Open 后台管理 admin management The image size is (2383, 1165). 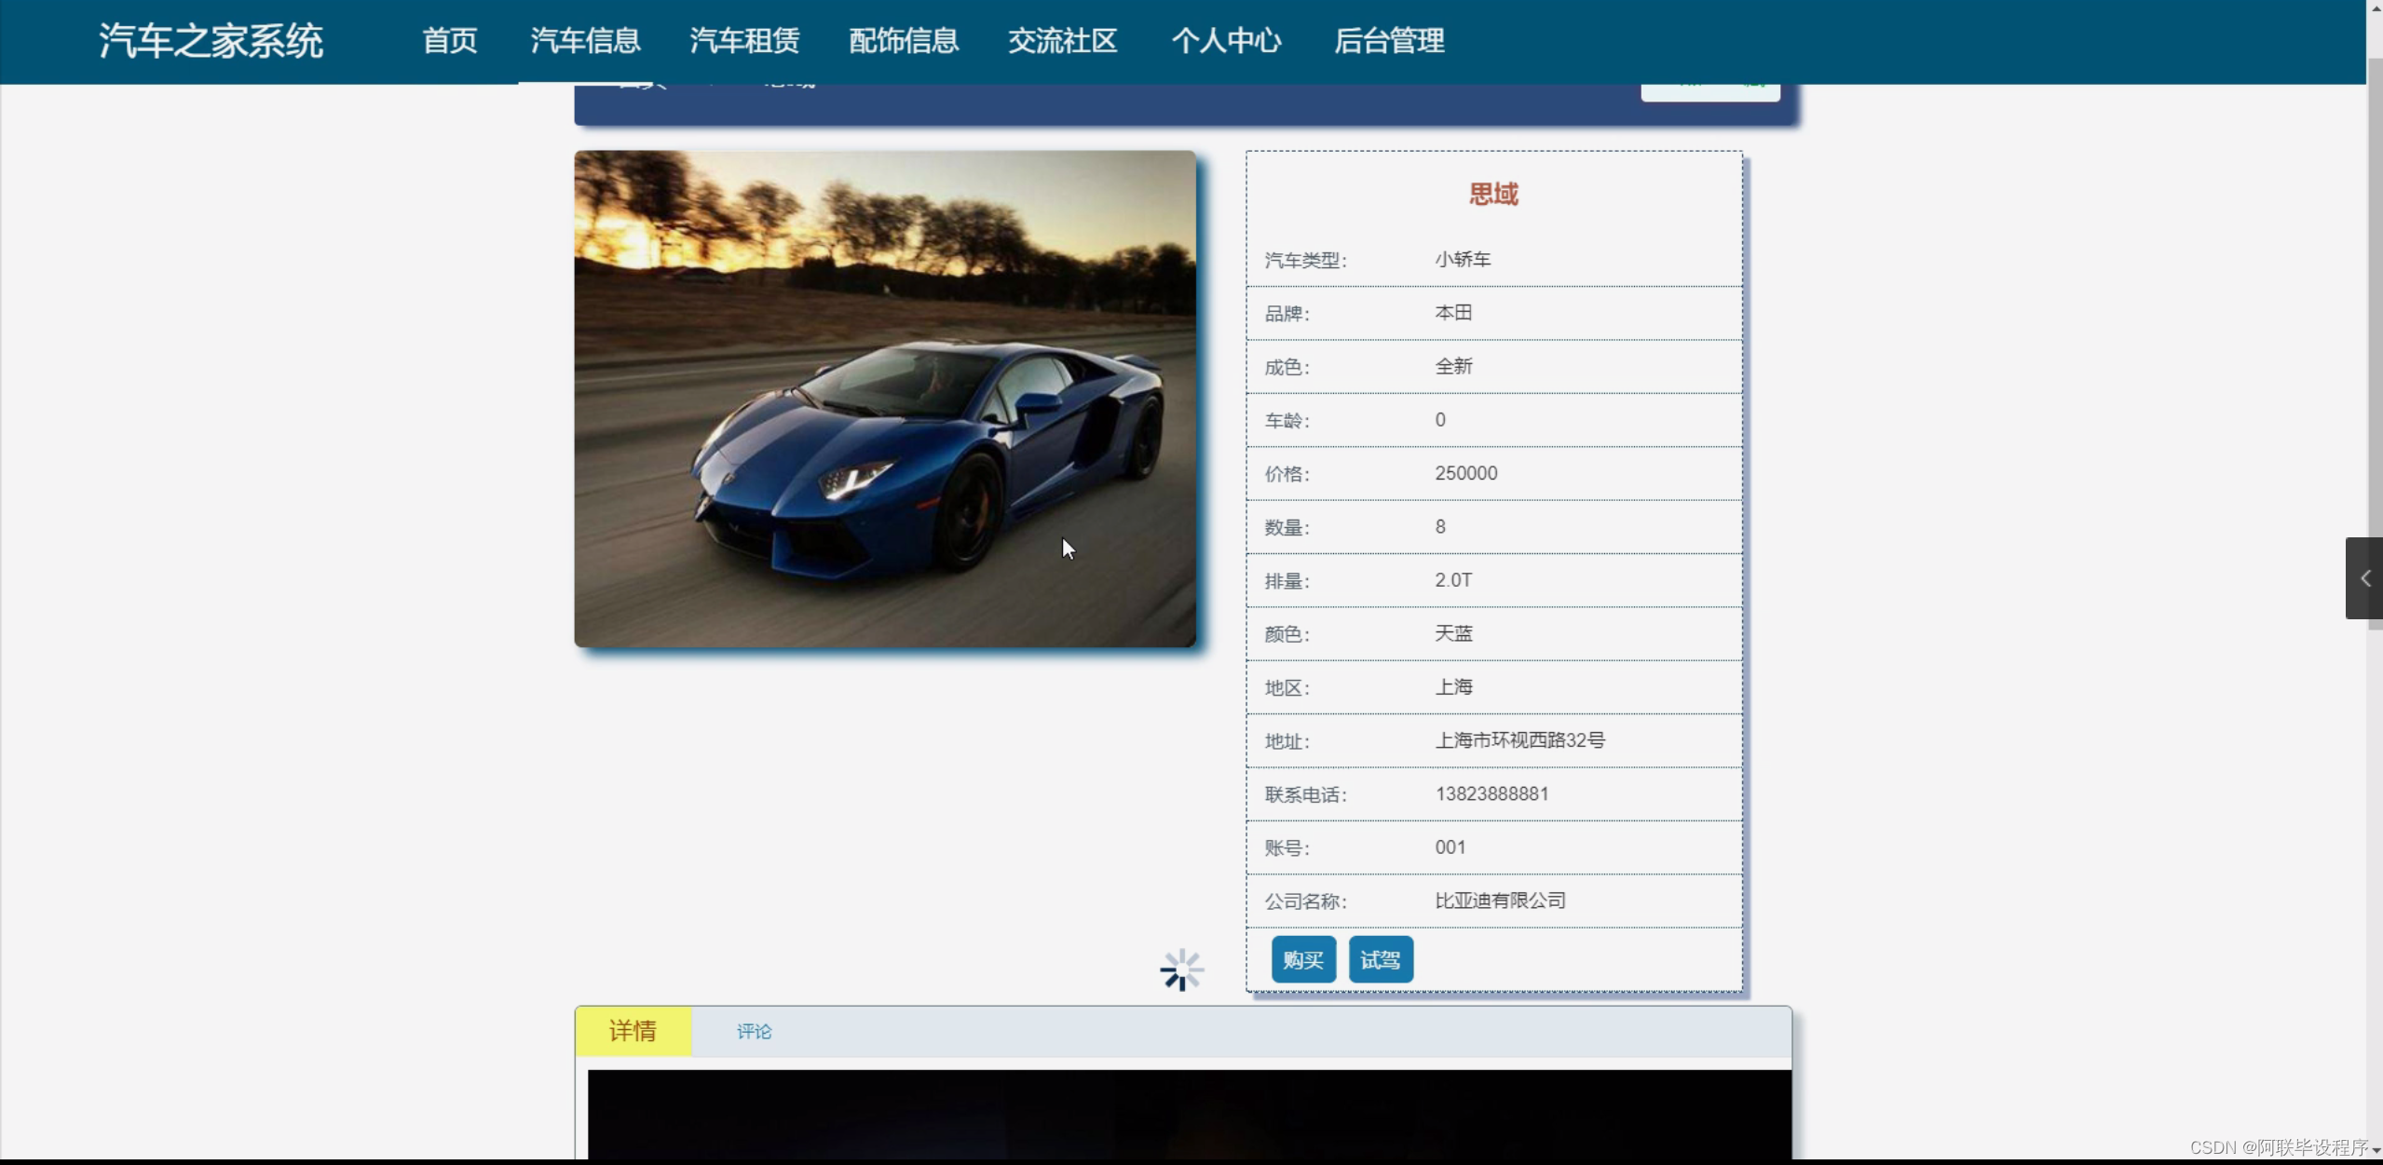pos(1389,41)
